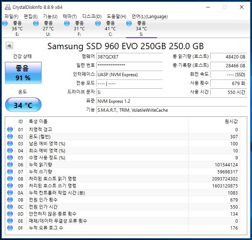Open the 도움말(H) menu
252x240 pixels.
pyautogui.click(x=116, y=16)
